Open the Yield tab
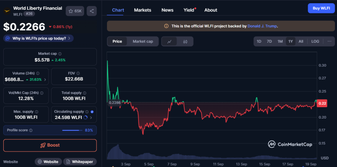337x167 pixels. 189,10
